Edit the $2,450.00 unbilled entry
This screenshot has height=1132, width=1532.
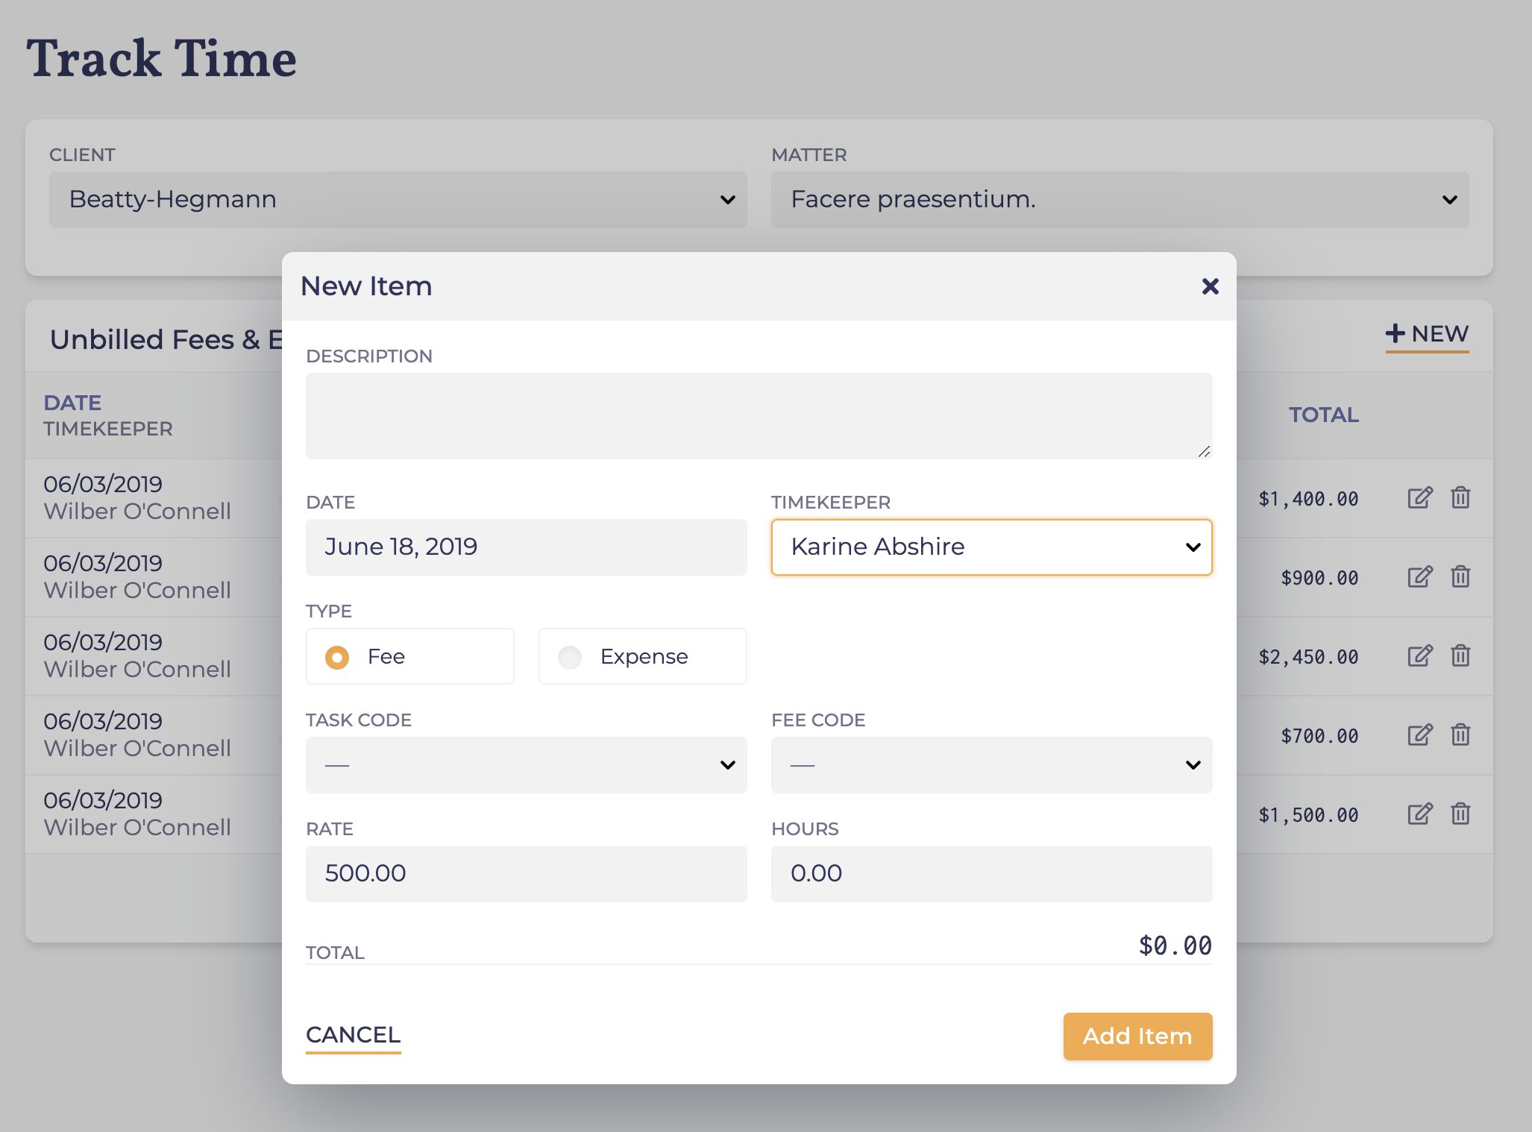click(x=1419, y=656)
